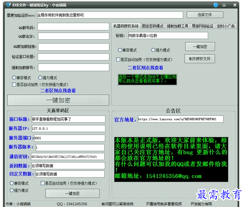Minimize the EXE verification window
Screen dimensions: 245x207
point(224,5)
